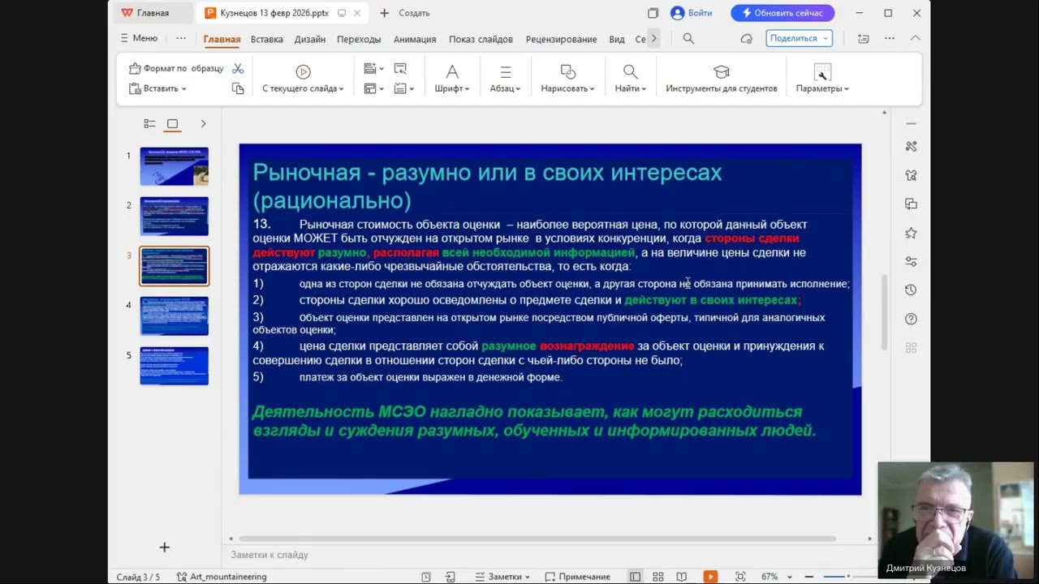
Task: Start slideshow from orange status bar button
Action: tap(710, 577)
